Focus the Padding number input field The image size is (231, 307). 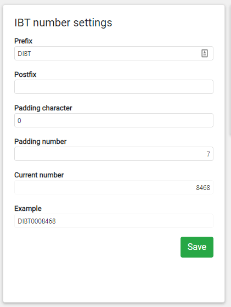pos(114,154)
